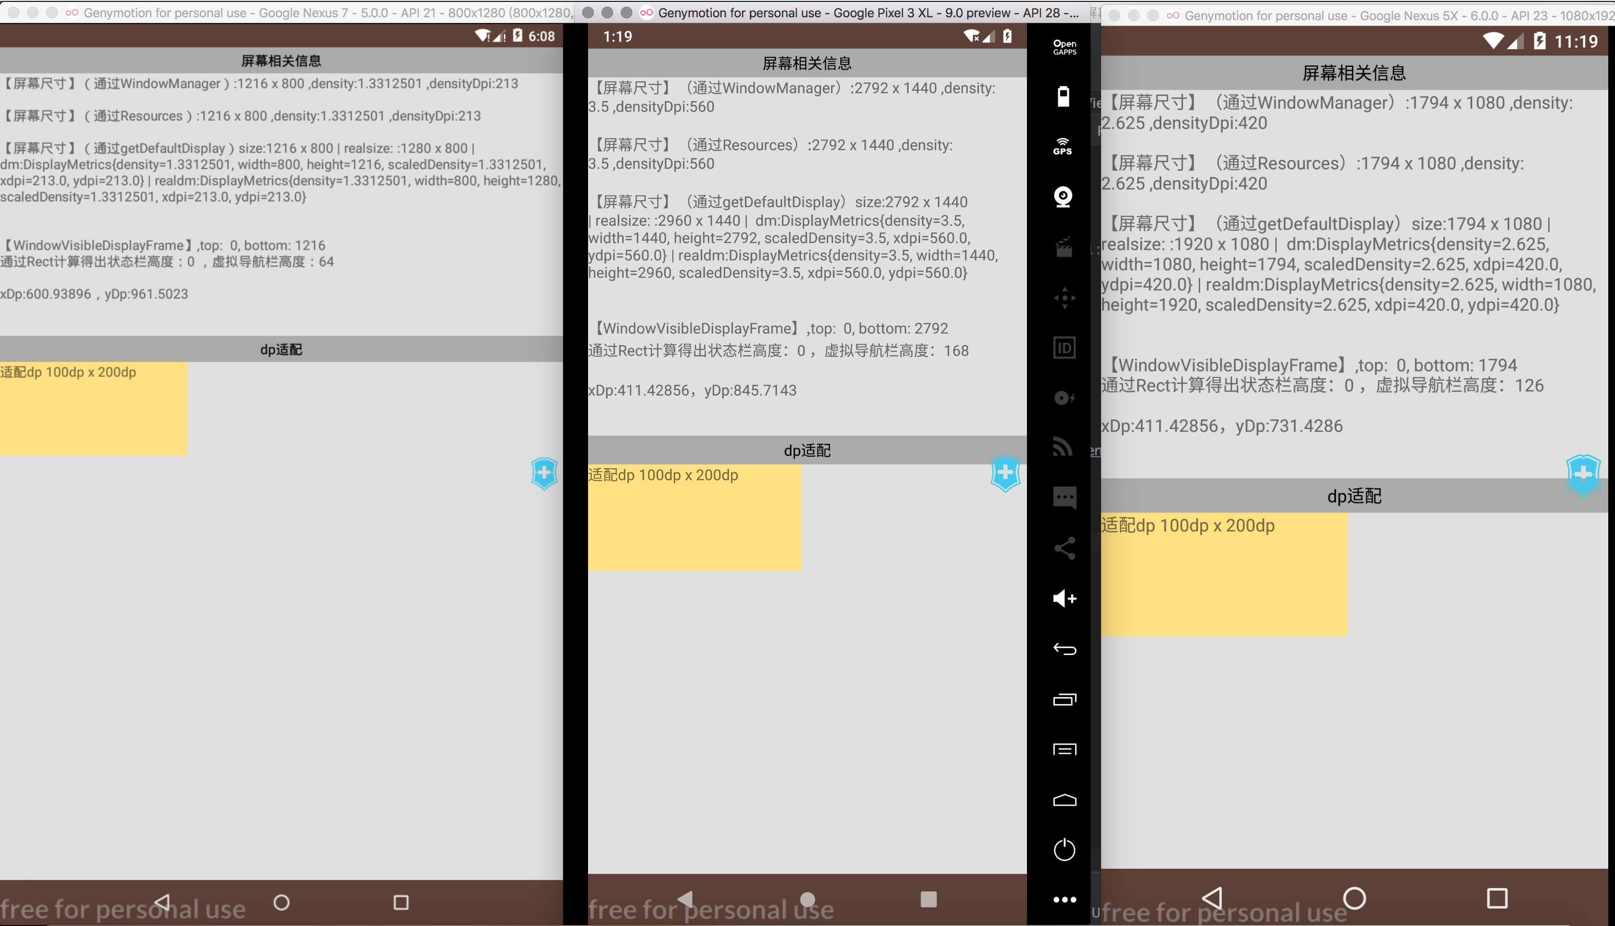
Task: Tap the blue shield plus icon on Pixel 3 XL
Action: point(1005,473)
